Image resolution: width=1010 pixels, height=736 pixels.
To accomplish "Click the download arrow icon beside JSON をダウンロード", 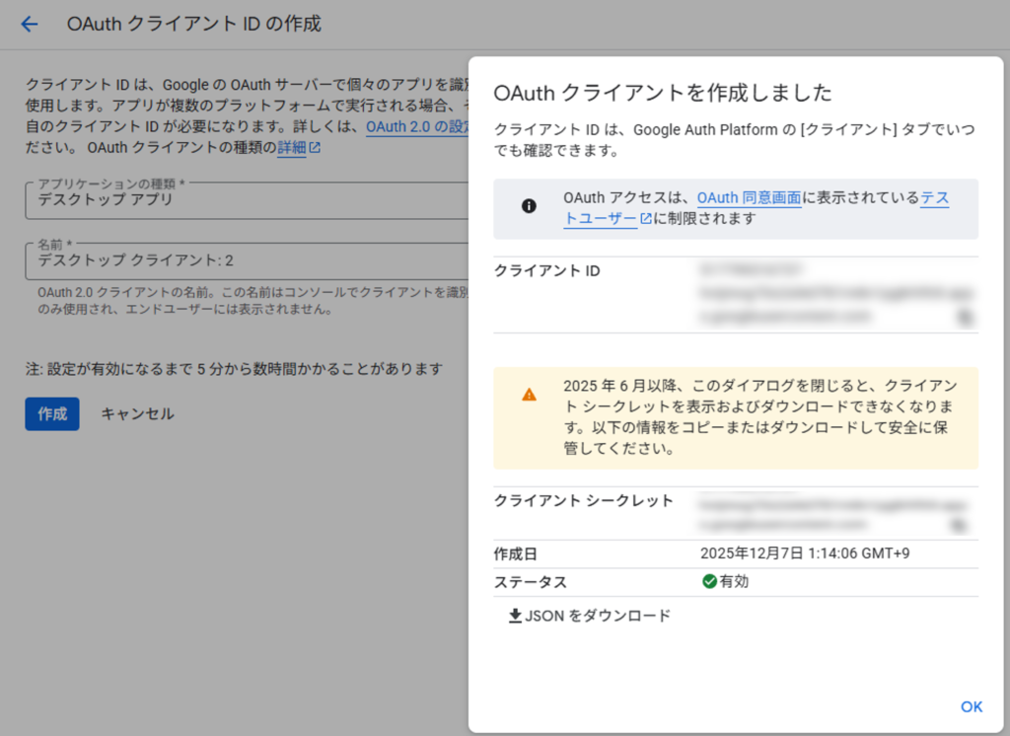I will (x=514, y=616).
